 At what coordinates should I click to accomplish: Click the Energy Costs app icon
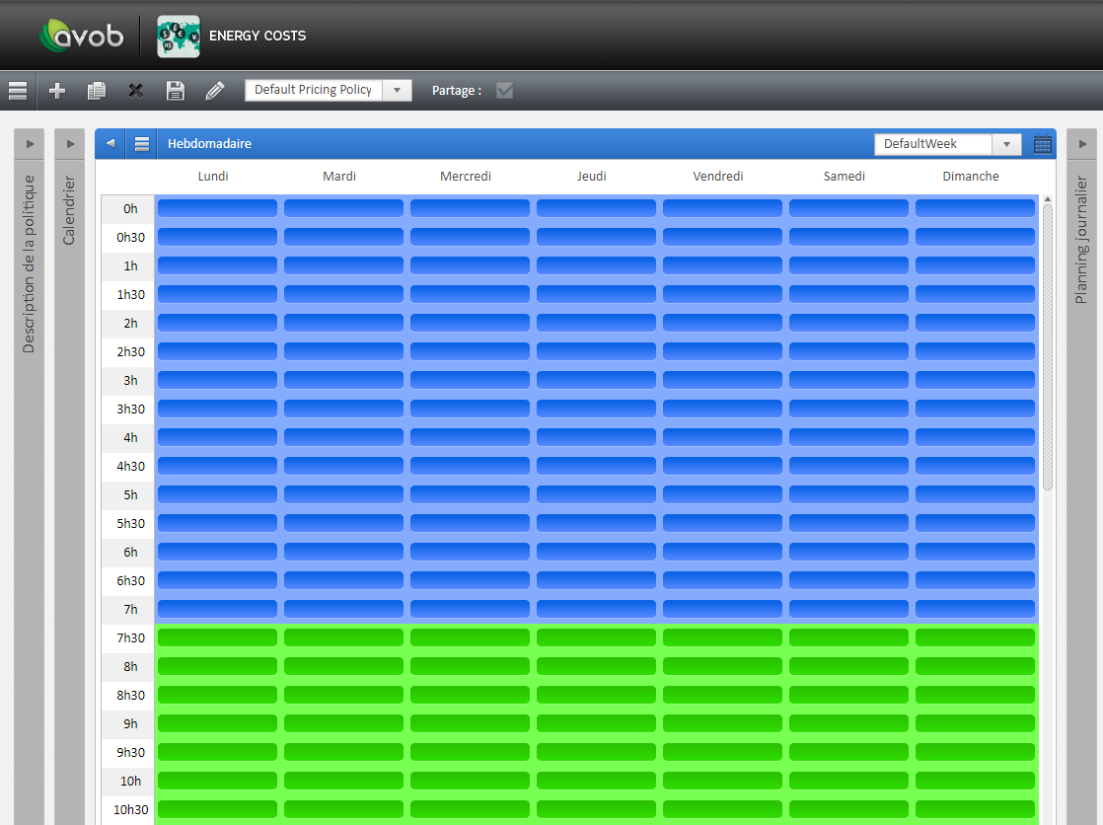click(x=178, y=36)
